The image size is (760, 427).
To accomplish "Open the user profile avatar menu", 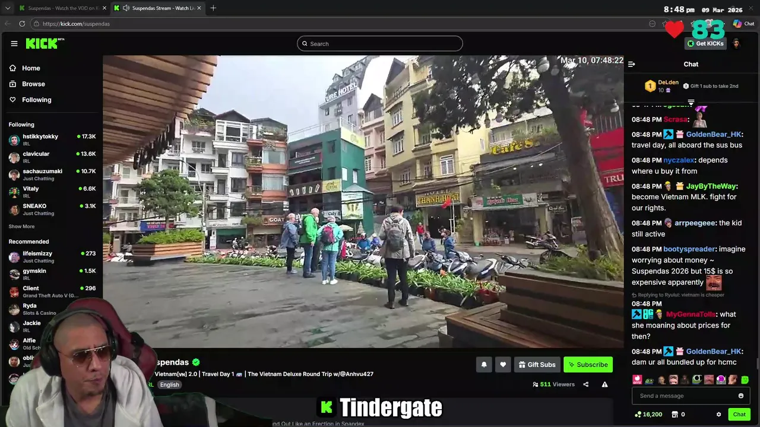I will pos(736,43).
